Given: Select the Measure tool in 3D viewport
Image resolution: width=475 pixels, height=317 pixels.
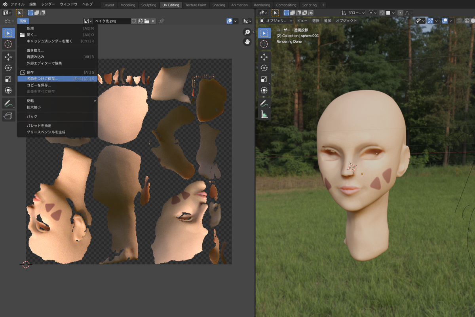Looking at the screenshot, I should 264,115.
